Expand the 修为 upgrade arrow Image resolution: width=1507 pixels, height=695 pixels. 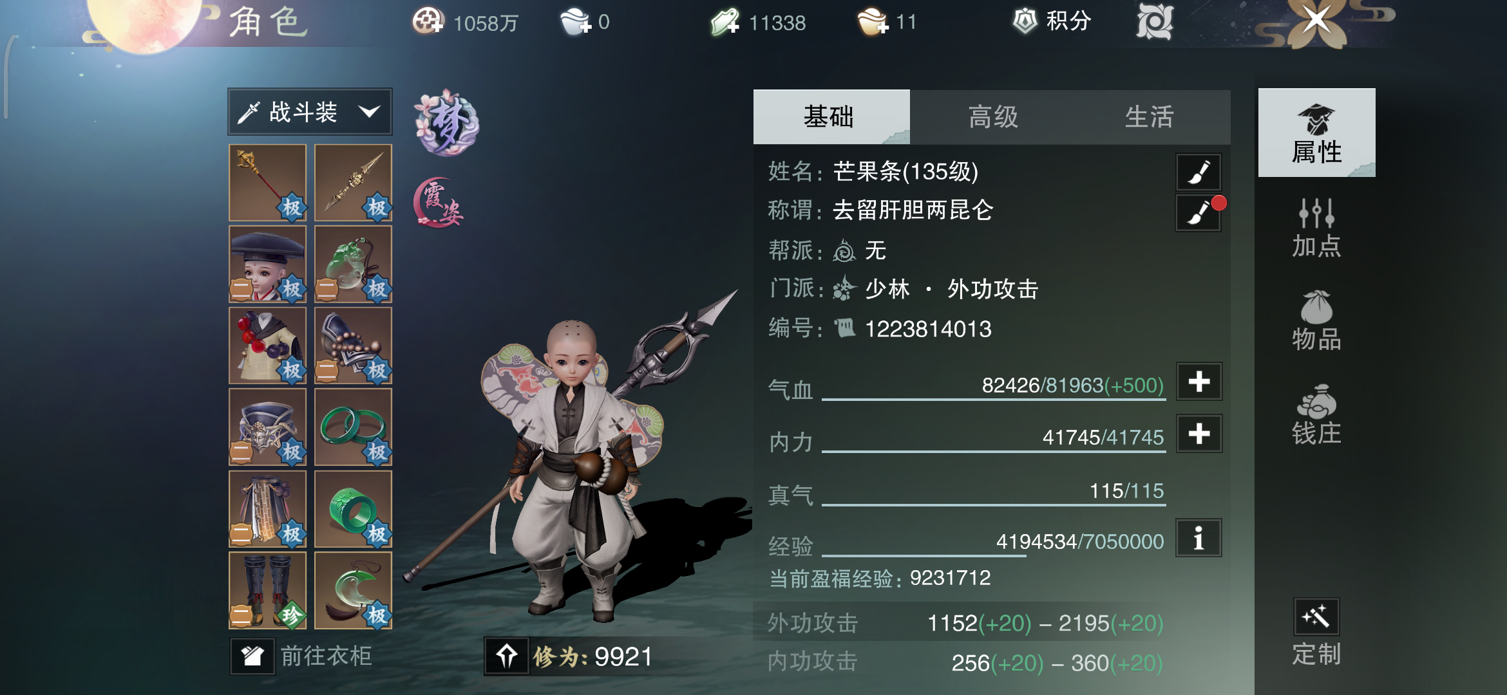[x=507, y=656]
